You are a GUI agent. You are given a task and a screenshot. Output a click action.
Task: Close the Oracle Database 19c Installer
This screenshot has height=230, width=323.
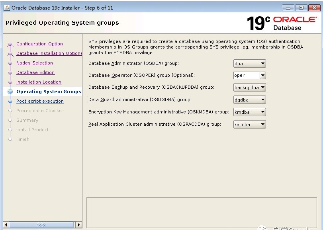coord(314,8)
